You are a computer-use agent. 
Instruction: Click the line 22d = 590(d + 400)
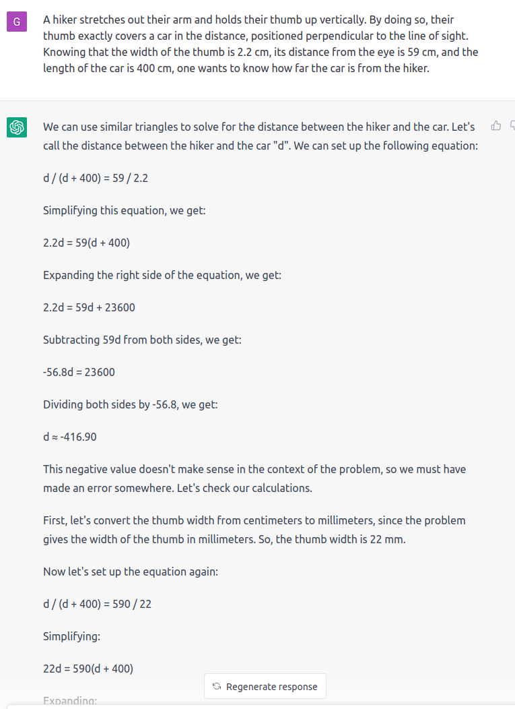point(88,669)
